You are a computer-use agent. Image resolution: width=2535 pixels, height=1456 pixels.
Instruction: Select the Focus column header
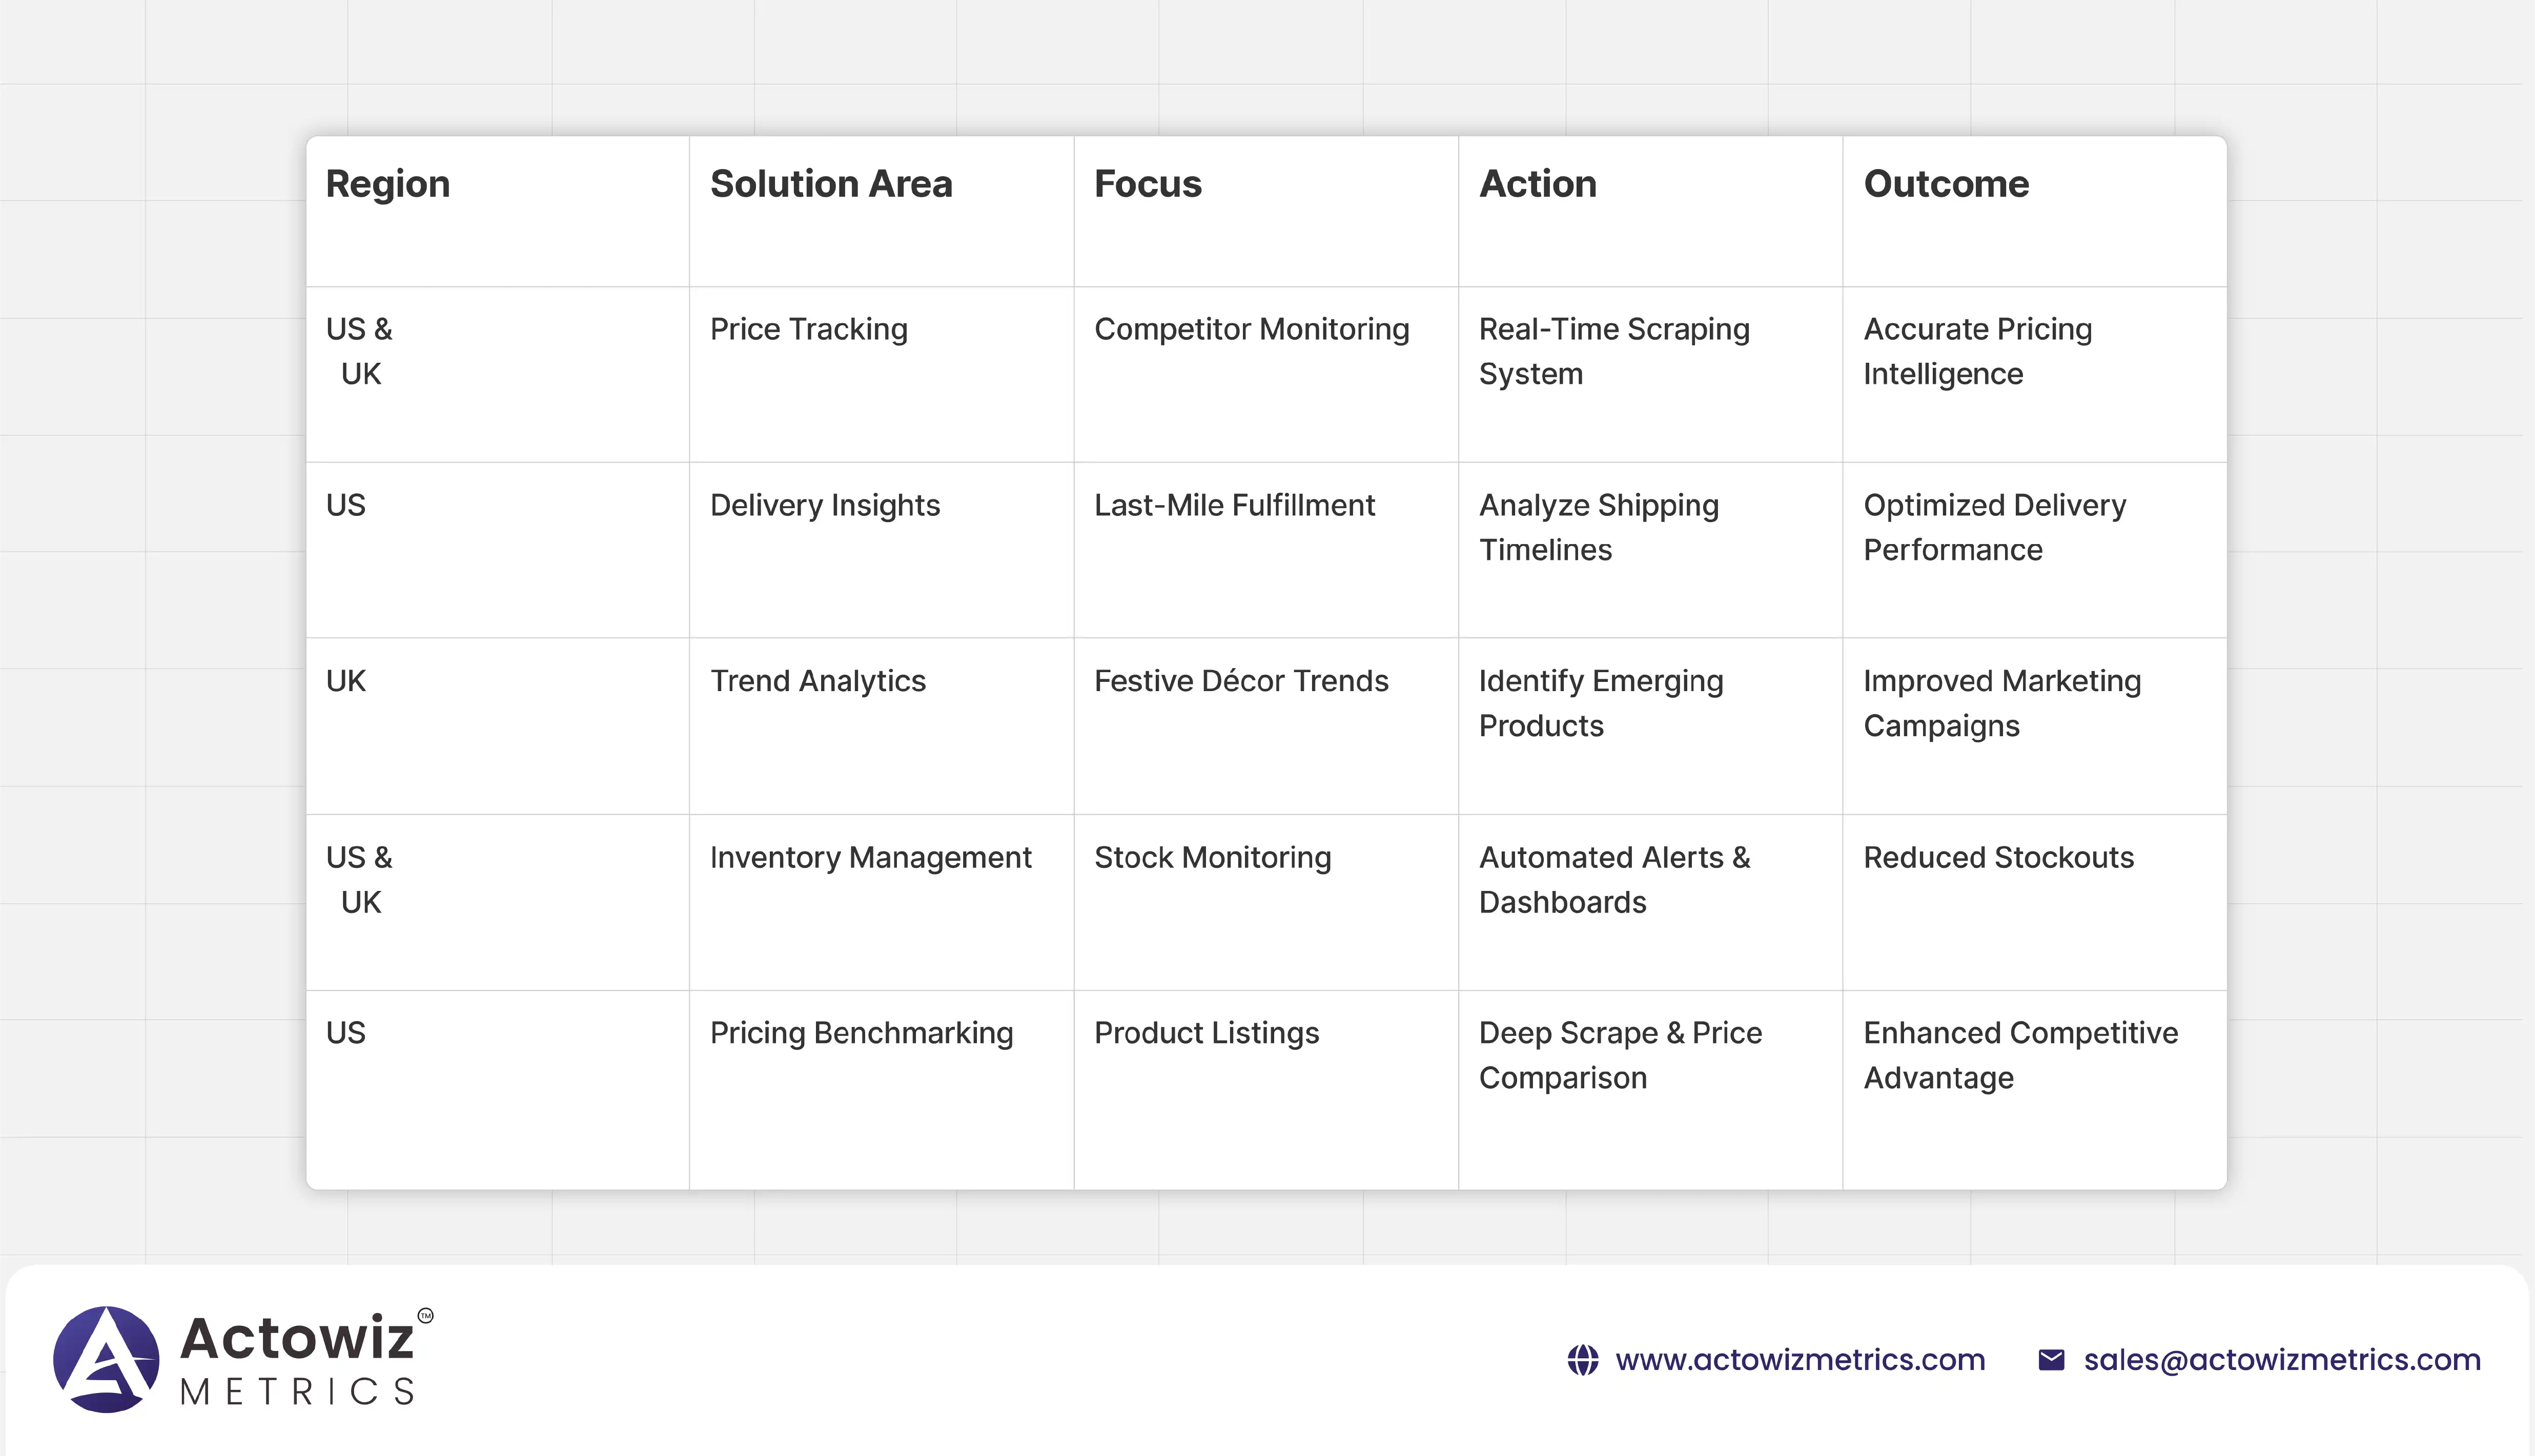click(x=1148, y=184)
